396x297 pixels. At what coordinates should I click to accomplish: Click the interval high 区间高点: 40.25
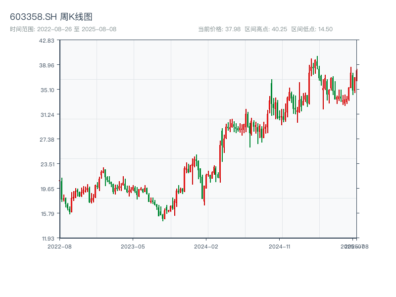(x=266, y=29)
